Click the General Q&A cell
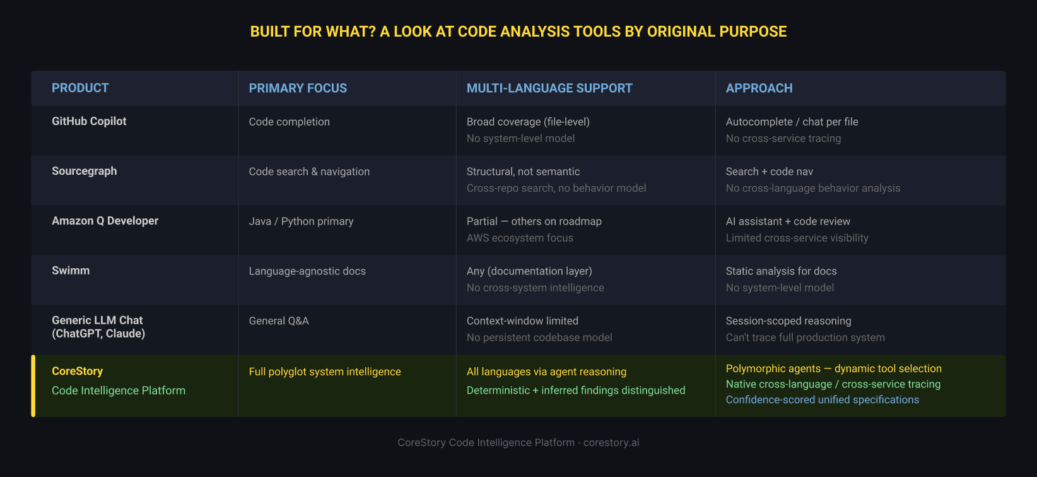The width and height of the screenshot is (1037, 477). pos(279,321)
